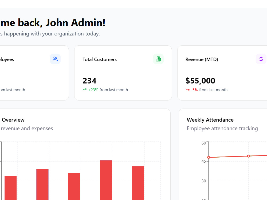The height and width of the screenshot is (200, 267).
Task: Click the 30 label on attendance axis
Action: click(x=204, y=181)
